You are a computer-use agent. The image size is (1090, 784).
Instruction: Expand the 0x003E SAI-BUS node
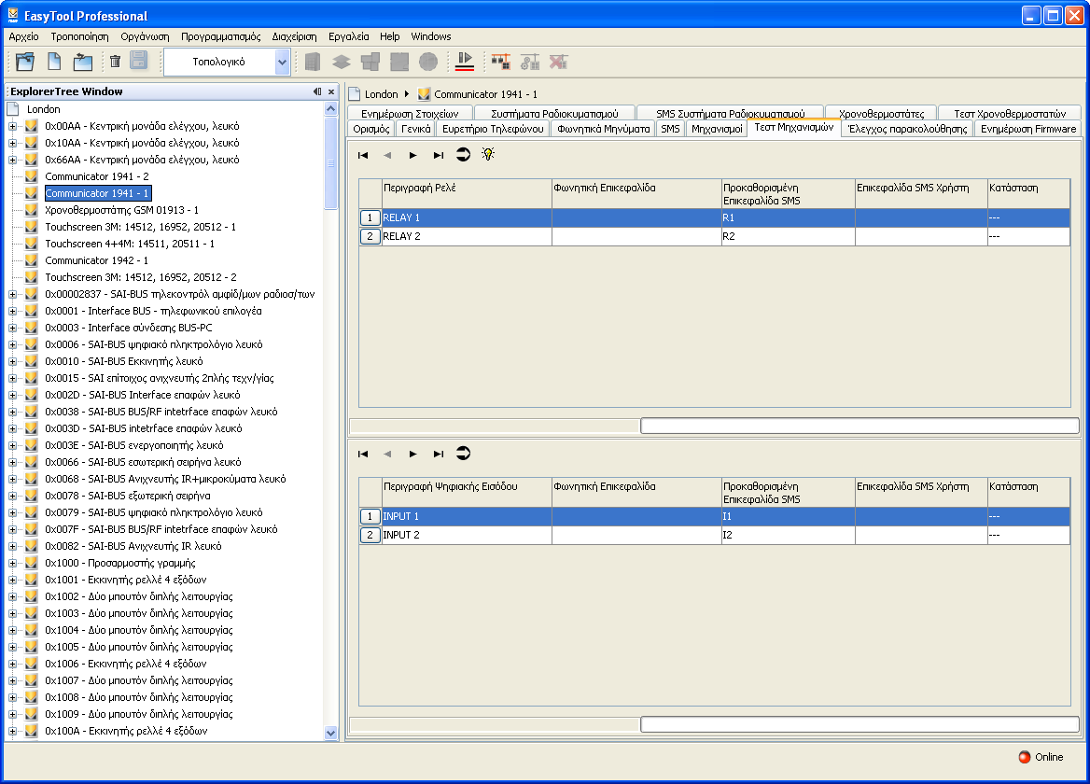click(x=12, y=445)
